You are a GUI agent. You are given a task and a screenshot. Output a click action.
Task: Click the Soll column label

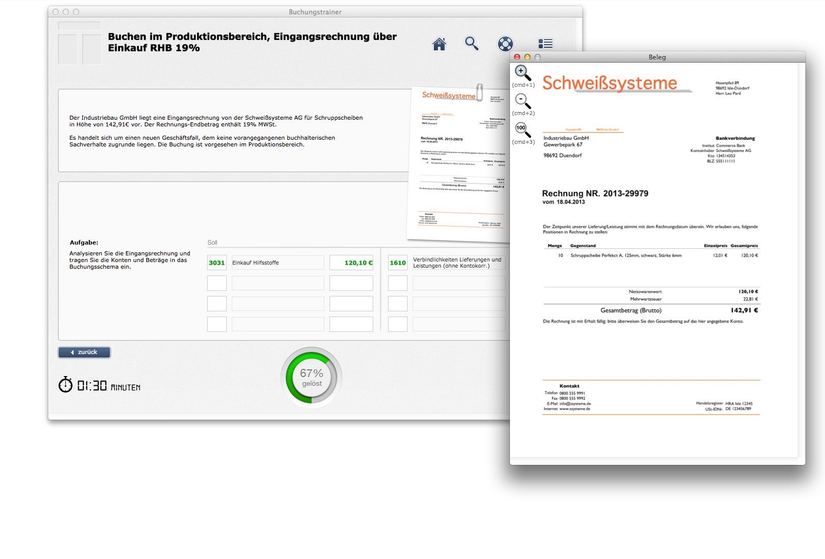[x=212, y=243]
